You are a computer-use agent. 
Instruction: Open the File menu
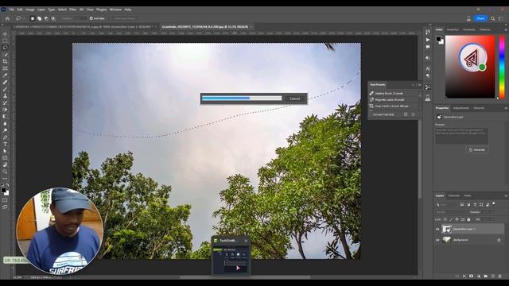pos(11,10)
